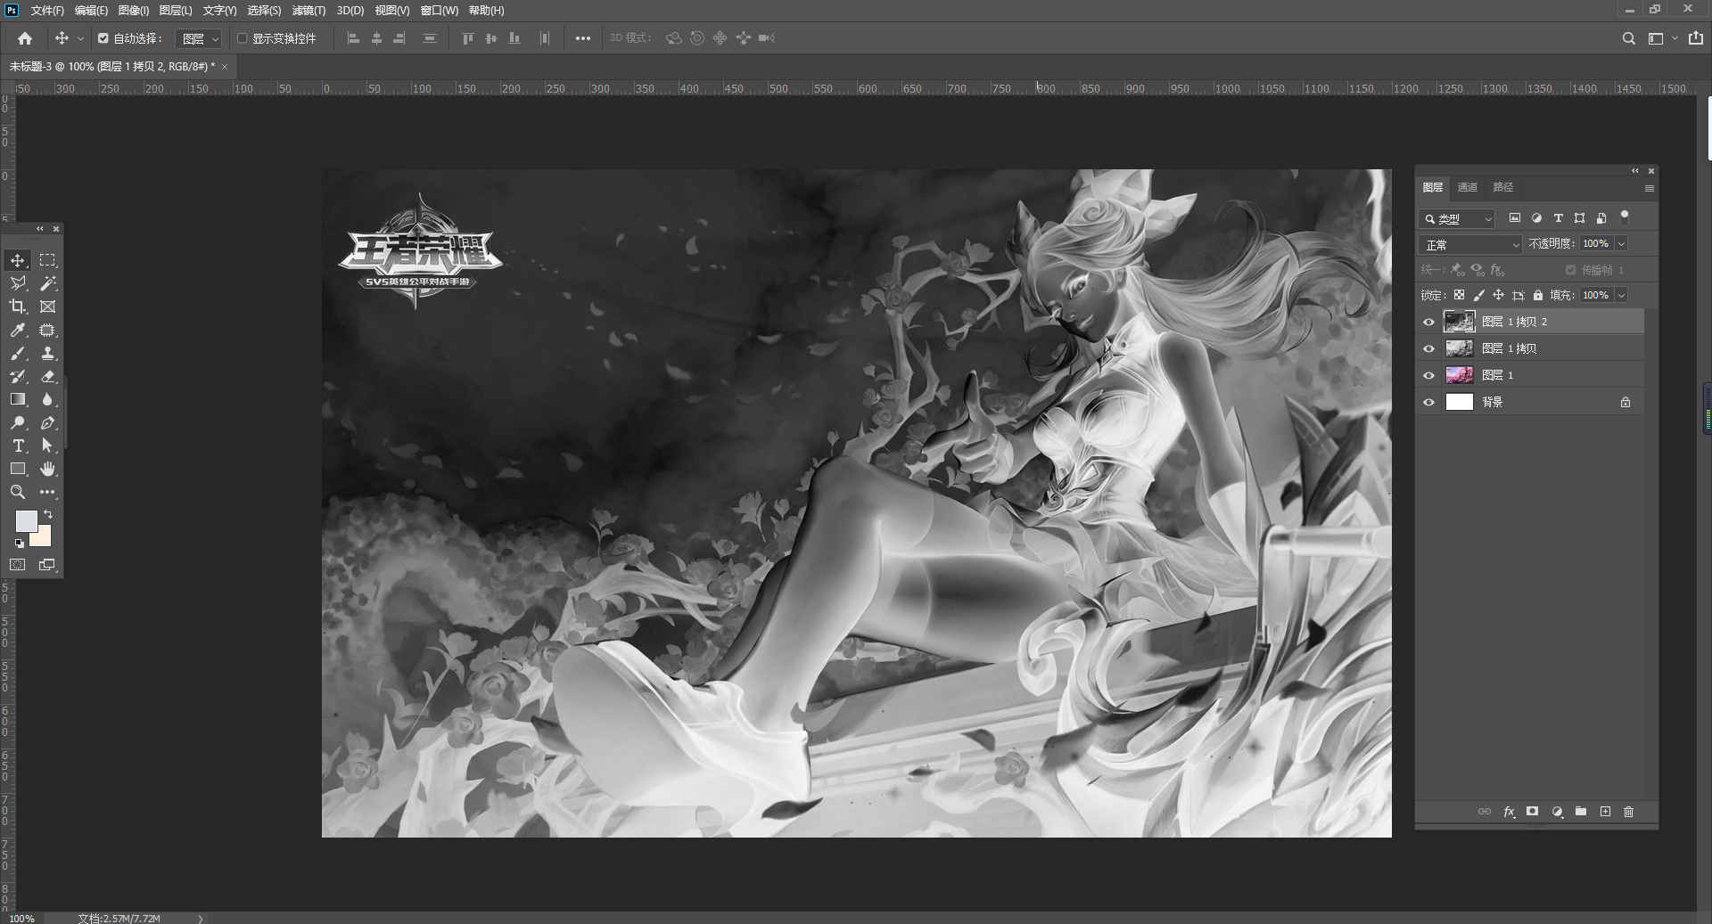
Task: Toggle the layer filter on/off switch
Action: 1625,217
